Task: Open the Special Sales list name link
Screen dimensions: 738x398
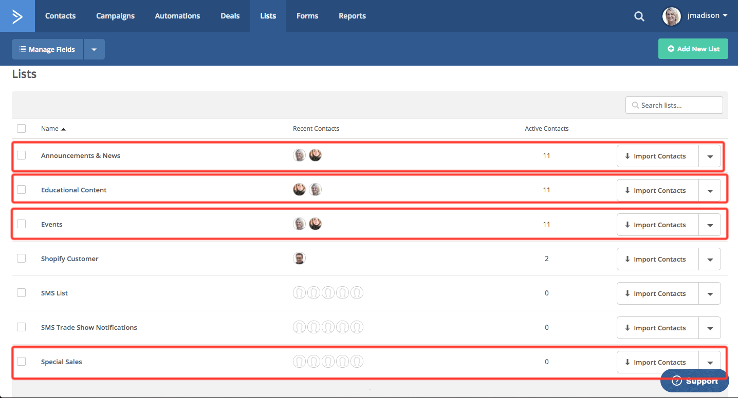Action: [62, 362]
